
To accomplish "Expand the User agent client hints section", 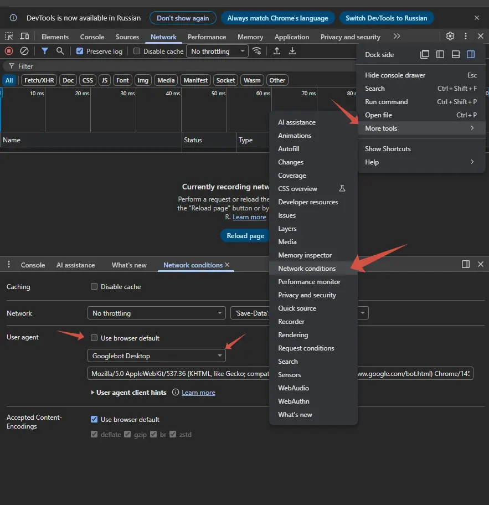I will pos(131,393).
